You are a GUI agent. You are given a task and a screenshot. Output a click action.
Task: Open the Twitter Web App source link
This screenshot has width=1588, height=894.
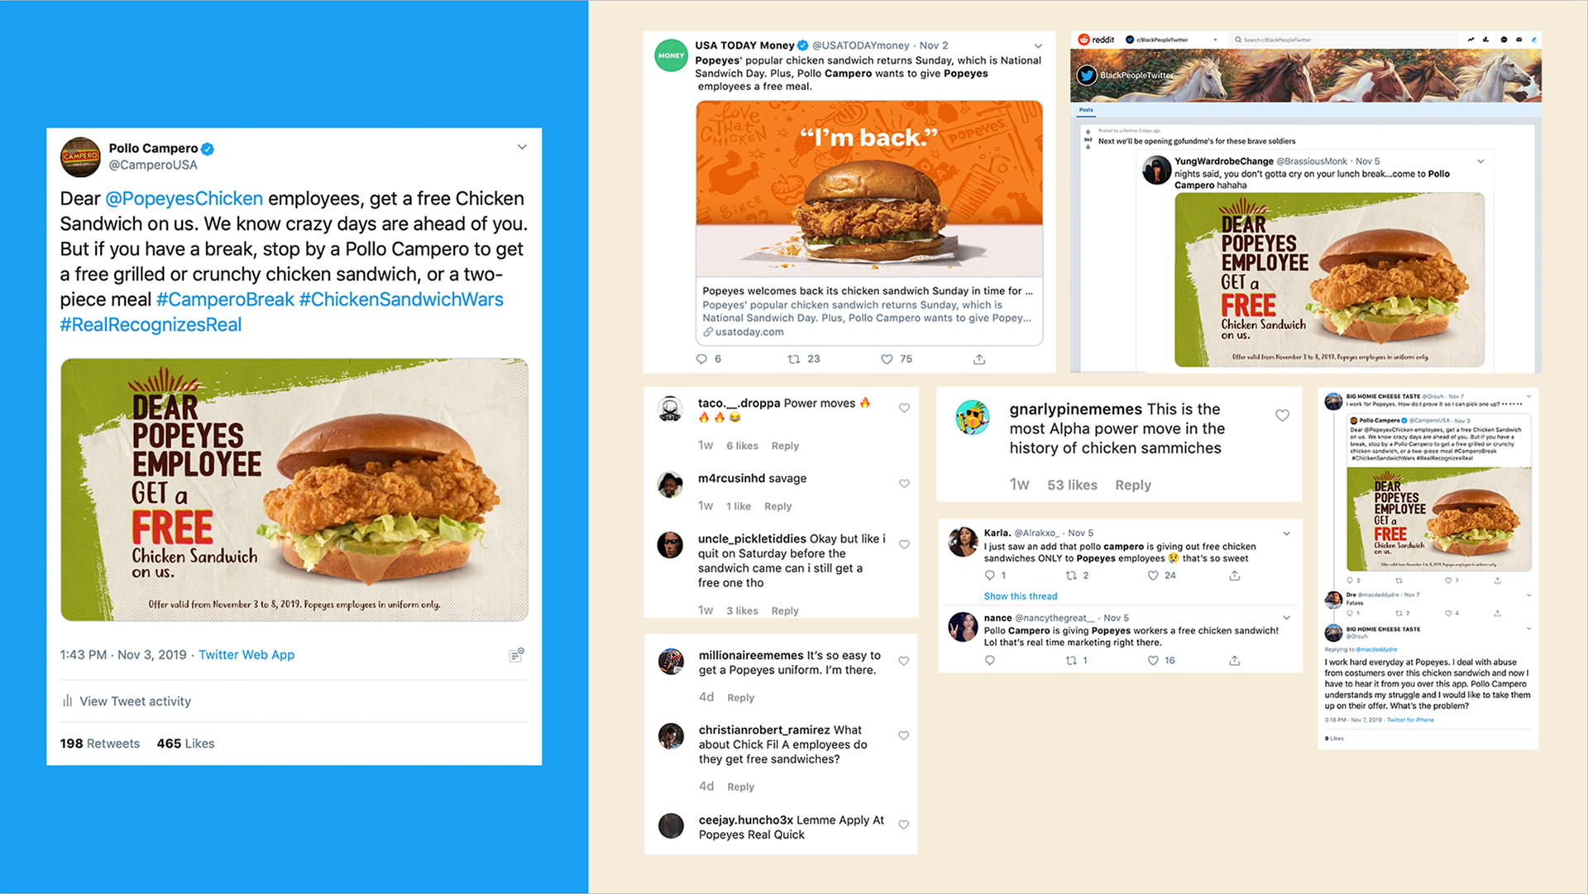pos(246,655)
